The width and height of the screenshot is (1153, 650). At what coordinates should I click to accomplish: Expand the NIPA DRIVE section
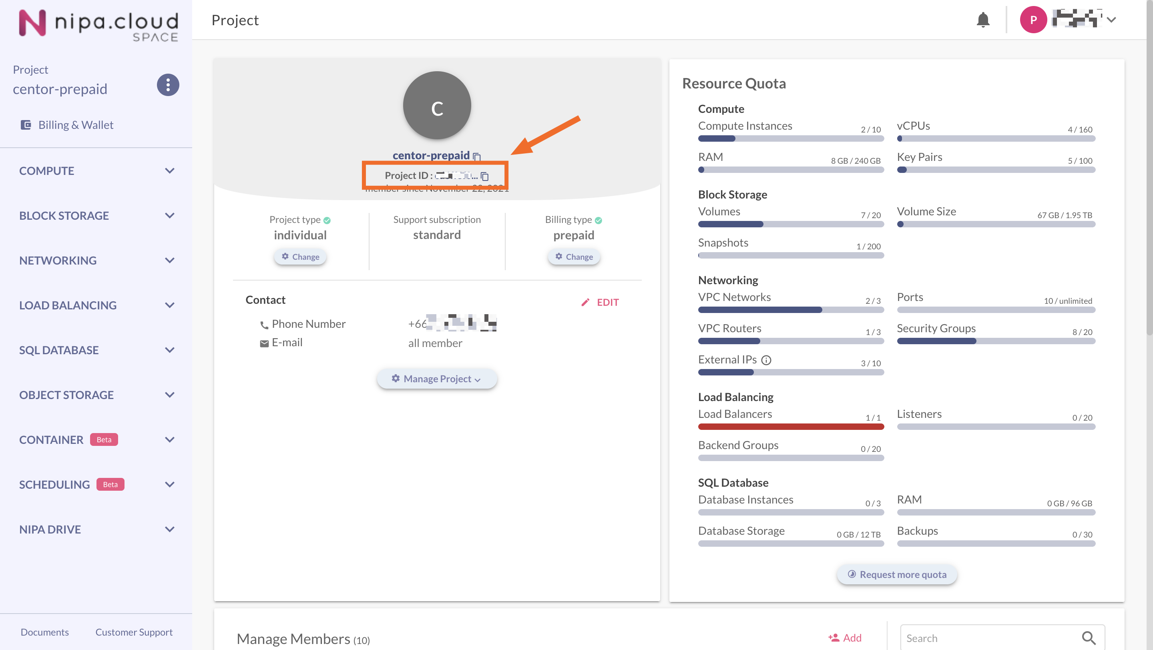click(96, 529)
